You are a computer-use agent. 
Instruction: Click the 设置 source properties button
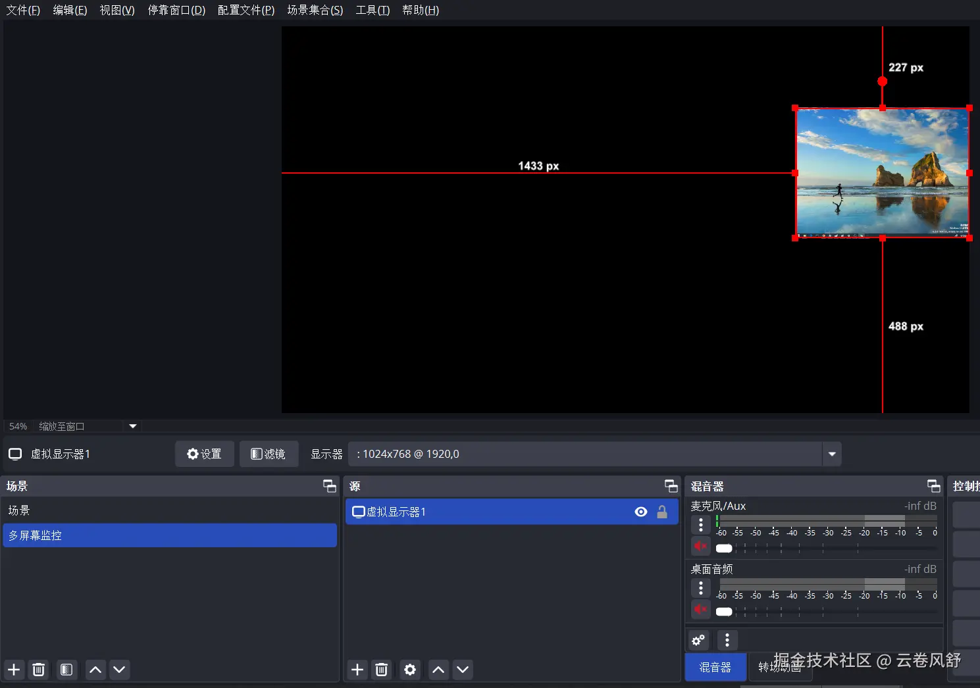tap(204, 454)
